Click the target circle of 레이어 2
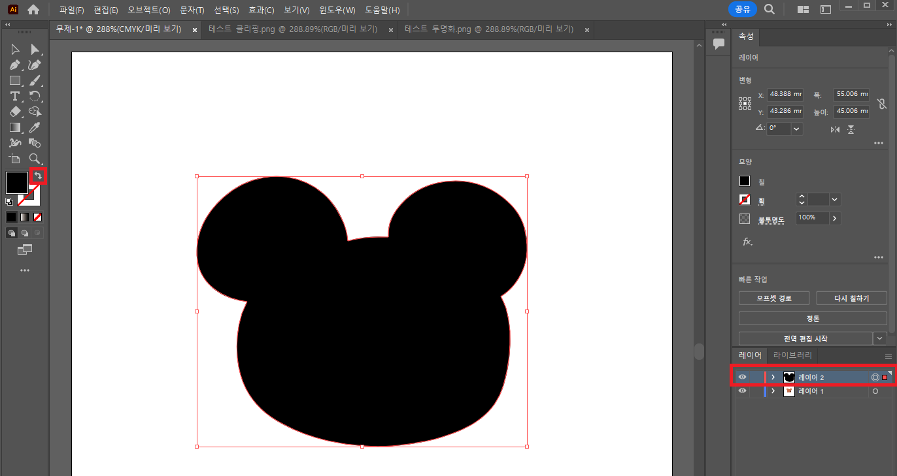897x476 pixels. 875,377
